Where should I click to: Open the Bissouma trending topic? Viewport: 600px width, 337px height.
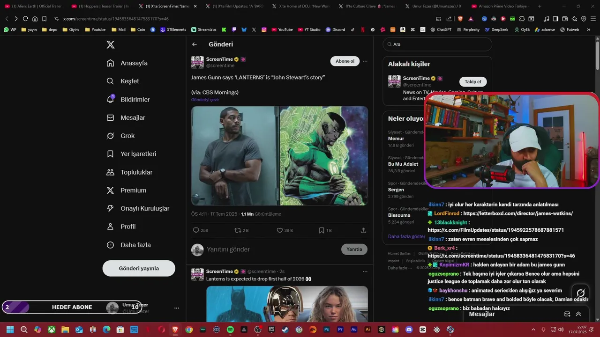click(x=399, y=215)
